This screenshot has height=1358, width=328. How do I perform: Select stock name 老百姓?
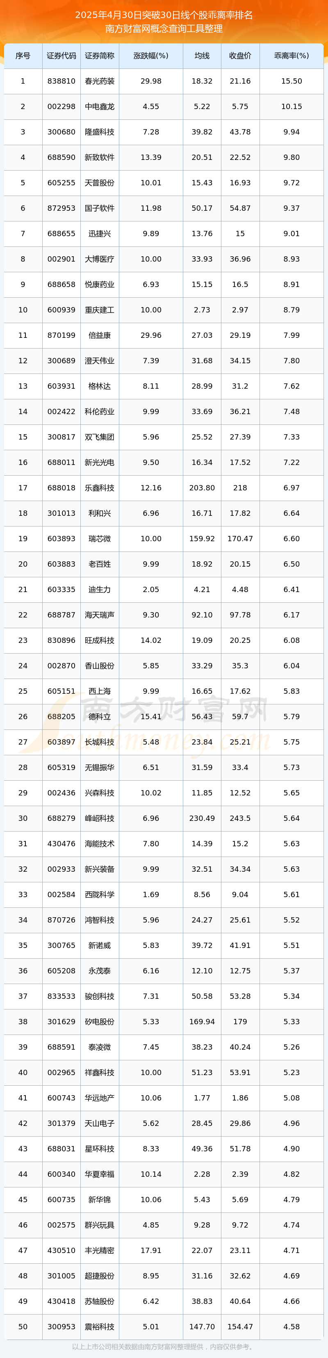(x=100, y=564)
